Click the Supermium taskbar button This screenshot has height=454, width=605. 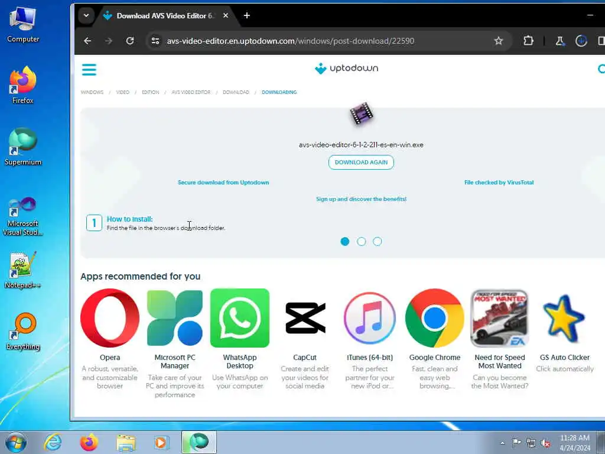(x=199, y=442)
